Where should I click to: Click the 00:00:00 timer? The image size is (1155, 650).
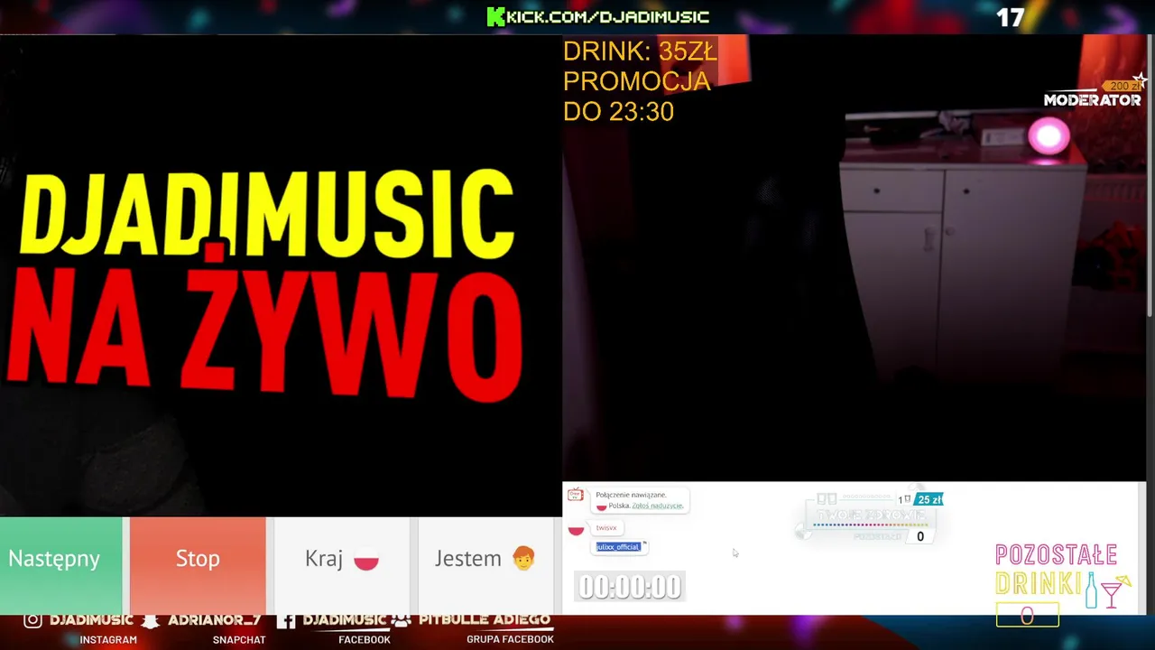tap(630, 587)
